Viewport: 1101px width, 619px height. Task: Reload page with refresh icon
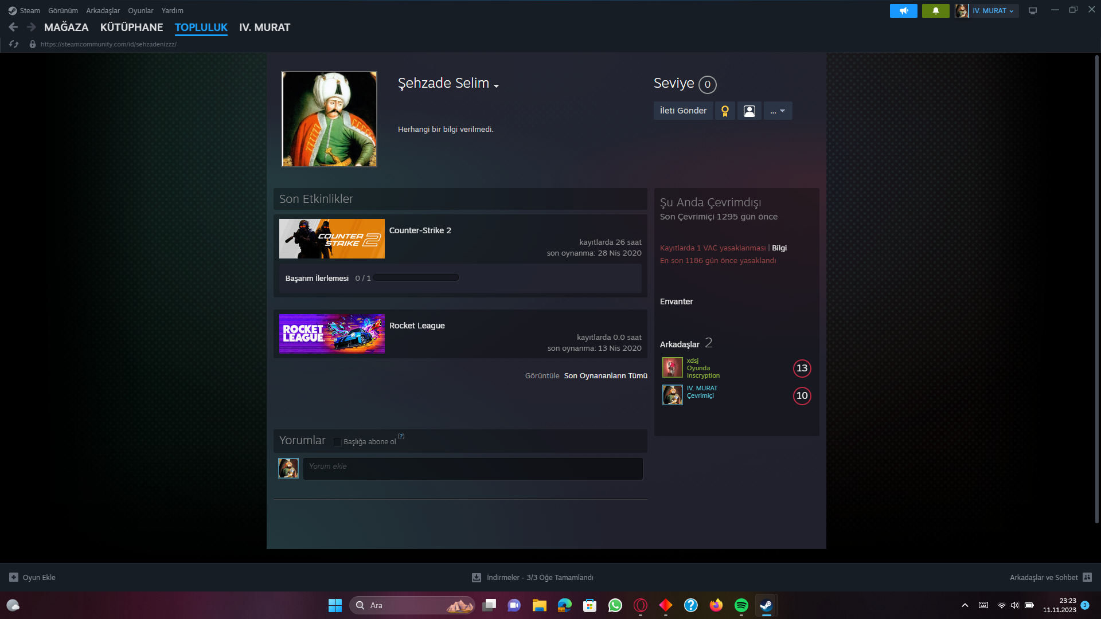pos(14,44)
